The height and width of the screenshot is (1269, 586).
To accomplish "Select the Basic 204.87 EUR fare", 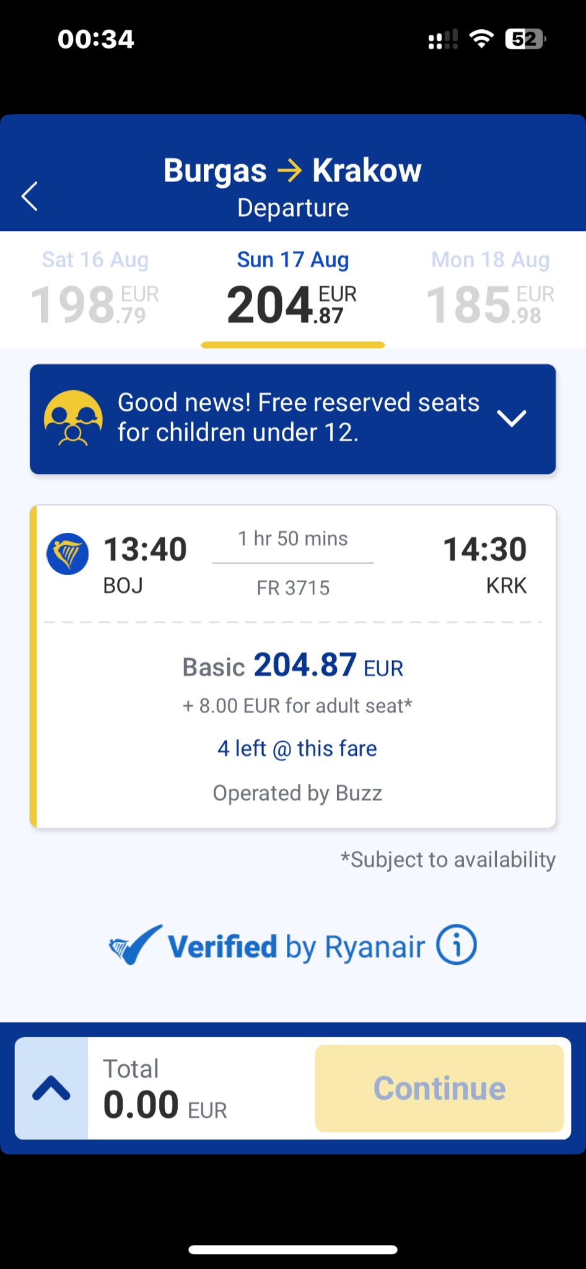I will point(293,665).
